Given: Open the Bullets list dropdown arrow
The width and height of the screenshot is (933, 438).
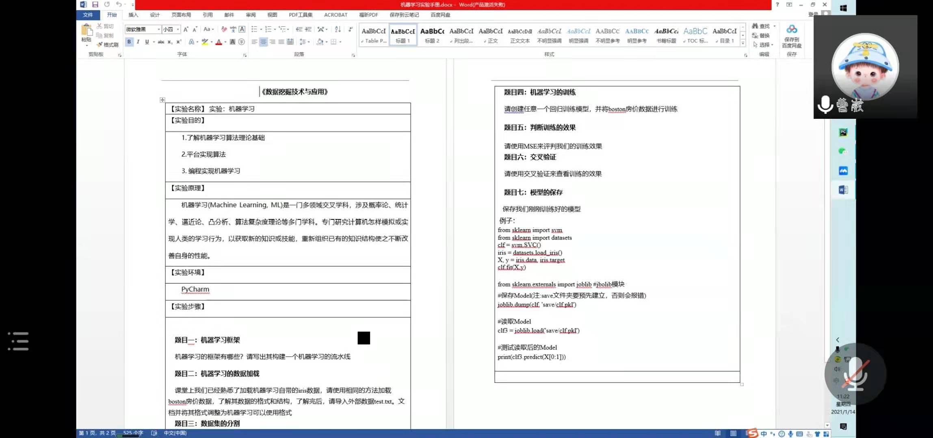Looking at the screenshot, I should pos(261,29).
